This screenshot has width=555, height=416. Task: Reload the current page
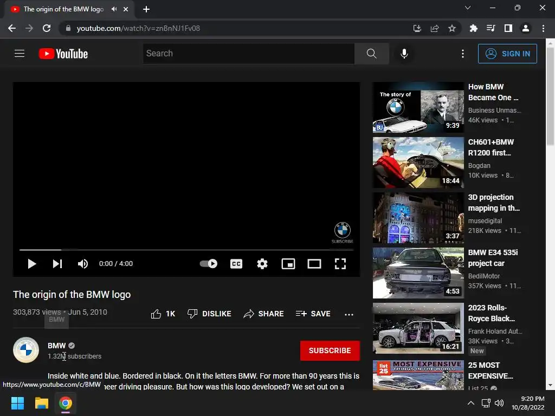coord(47,28)
